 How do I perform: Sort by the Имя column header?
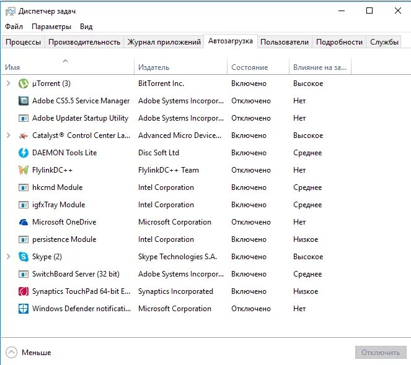[x=68, y=67]
